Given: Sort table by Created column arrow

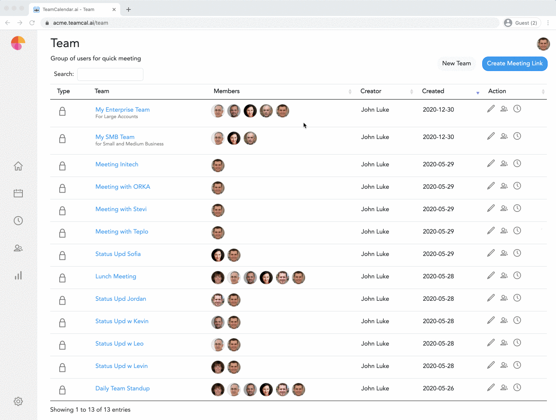Looking at the screenshot, I should tap(478, 93).
